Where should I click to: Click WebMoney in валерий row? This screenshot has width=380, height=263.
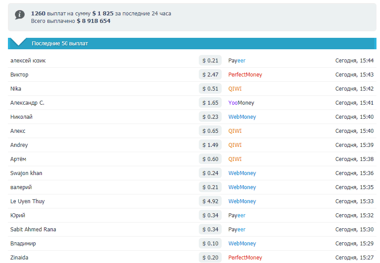tap(242, 187)
